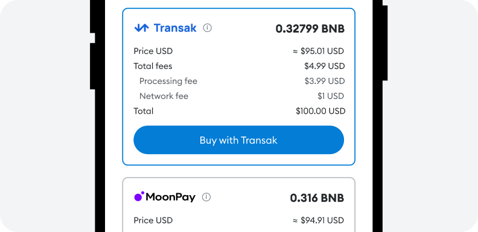Tap the Buy with Transak button
This screenshot has width=478, height=232.
(x=238, y=140)
